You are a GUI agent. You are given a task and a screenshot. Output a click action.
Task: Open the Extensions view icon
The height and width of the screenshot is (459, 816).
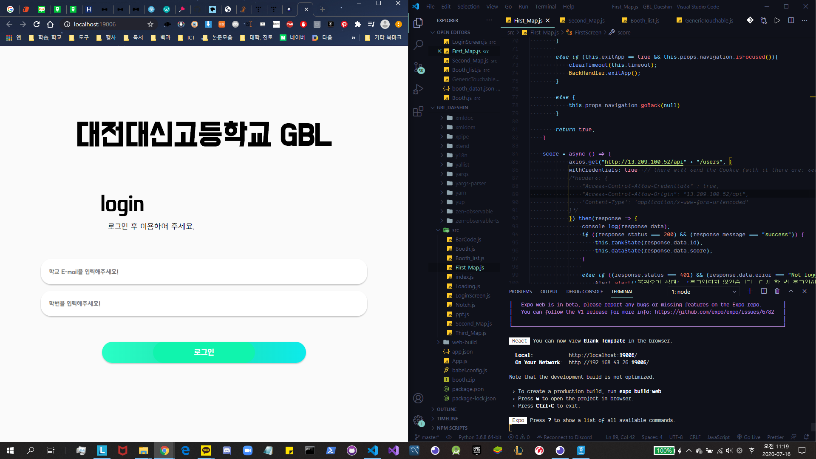click(418, 111)
